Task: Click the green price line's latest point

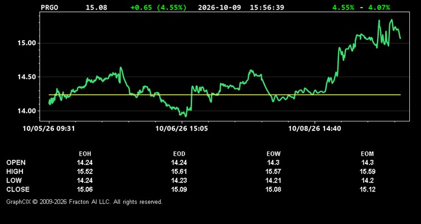Action: [400, 38]
